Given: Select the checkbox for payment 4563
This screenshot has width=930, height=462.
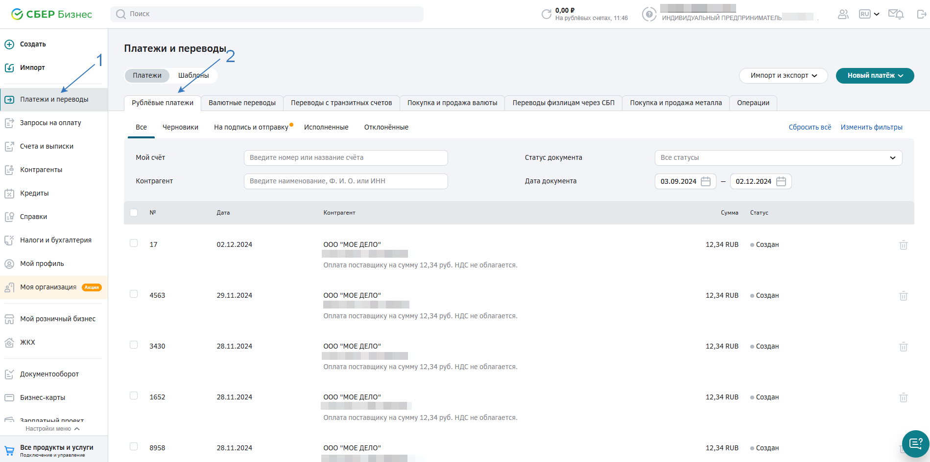Looking at the screenshot, I should (134, 294).
